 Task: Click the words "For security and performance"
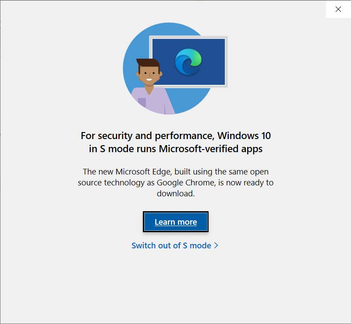pos(148,136)
